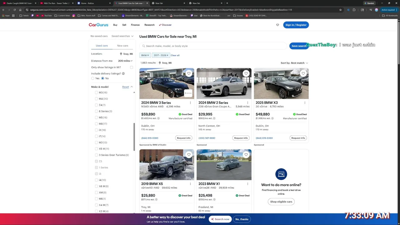Click Clear all filters link
Screen dimensions: 400x225
pyautogui.click(x=175, y=55)
